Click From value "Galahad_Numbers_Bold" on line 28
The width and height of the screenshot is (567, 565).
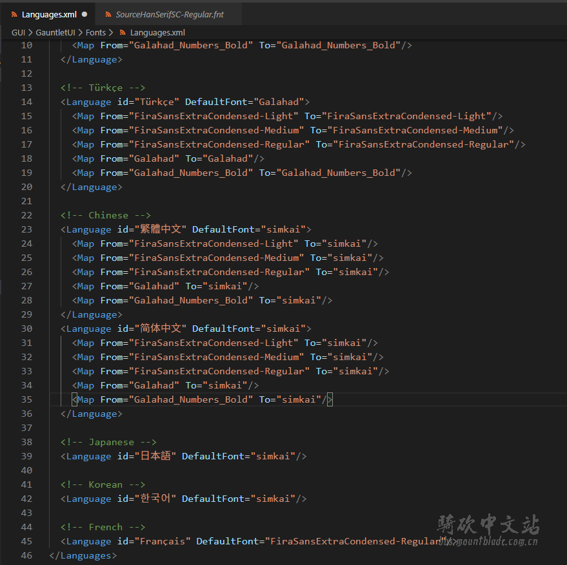(191, 301)
